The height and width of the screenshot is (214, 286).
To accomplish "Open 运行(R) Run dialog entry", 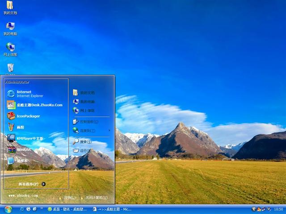I will point(82,151).
